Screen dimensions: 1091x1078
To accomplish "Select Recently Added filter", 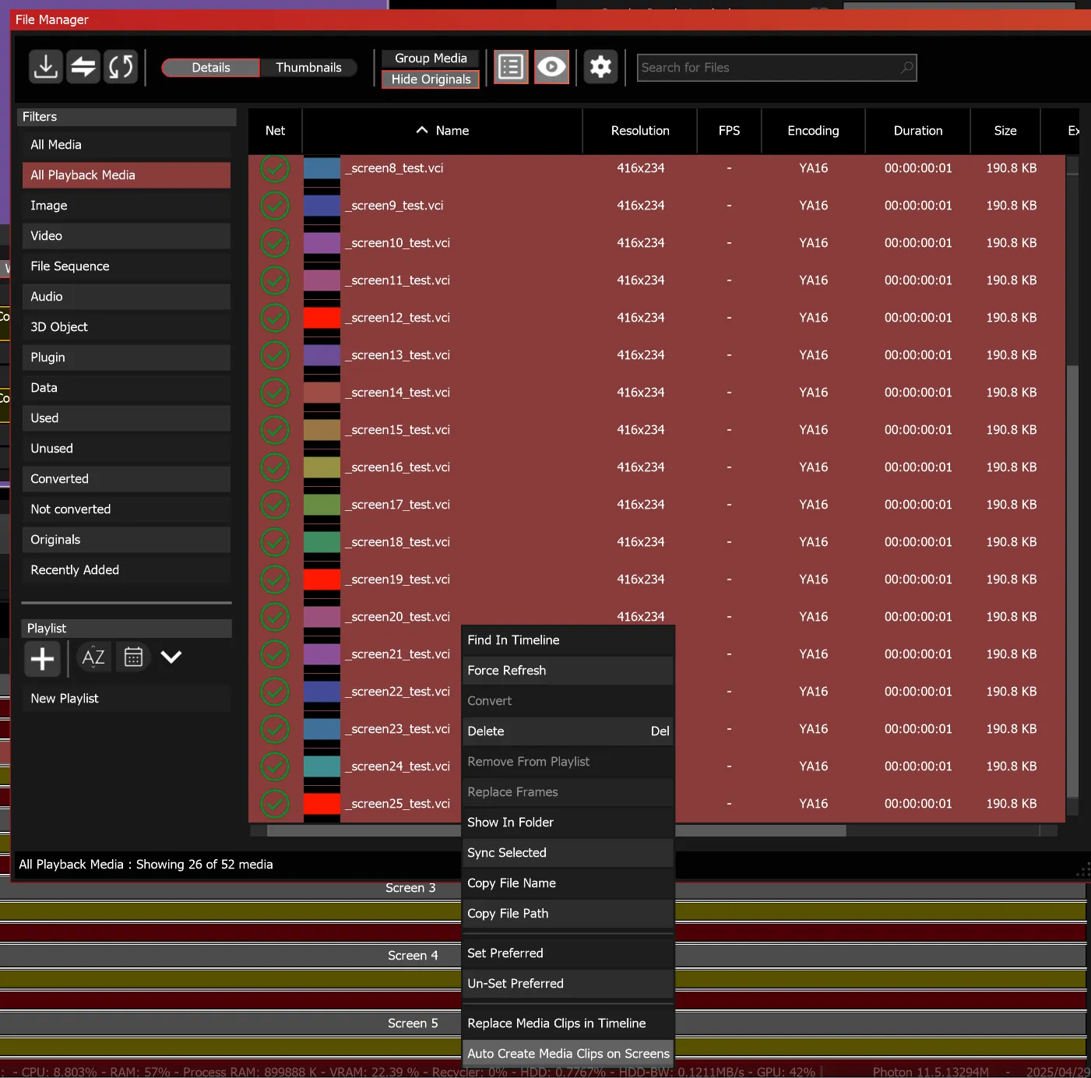I will 126,570.
